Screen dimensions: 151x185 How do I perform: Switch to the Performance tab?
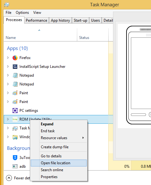pyautogui.click(x=36, y=20)
